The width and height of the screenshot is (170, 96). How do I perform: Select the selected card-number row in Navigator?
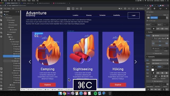tap(11, 56)
